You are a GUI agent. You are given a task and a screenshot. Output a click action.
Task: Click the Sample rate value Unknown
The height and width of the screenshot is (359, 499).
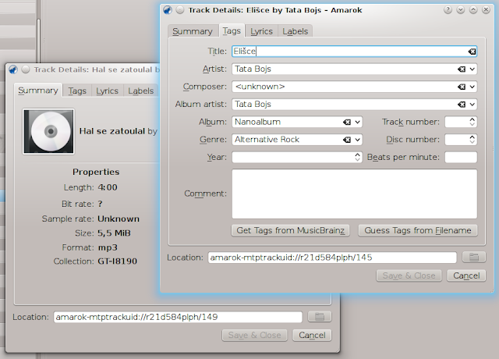tap(119, 219)
